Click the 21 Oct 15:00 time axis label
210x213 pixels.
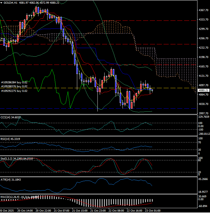pos(80,211)
